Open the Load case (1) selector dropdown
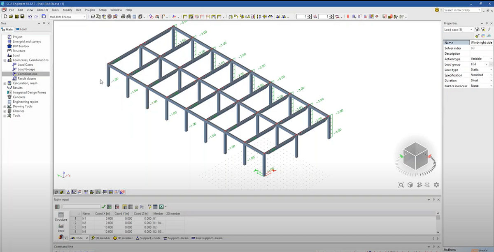Viewport: 494px width, 252px height. coord(471,30)
